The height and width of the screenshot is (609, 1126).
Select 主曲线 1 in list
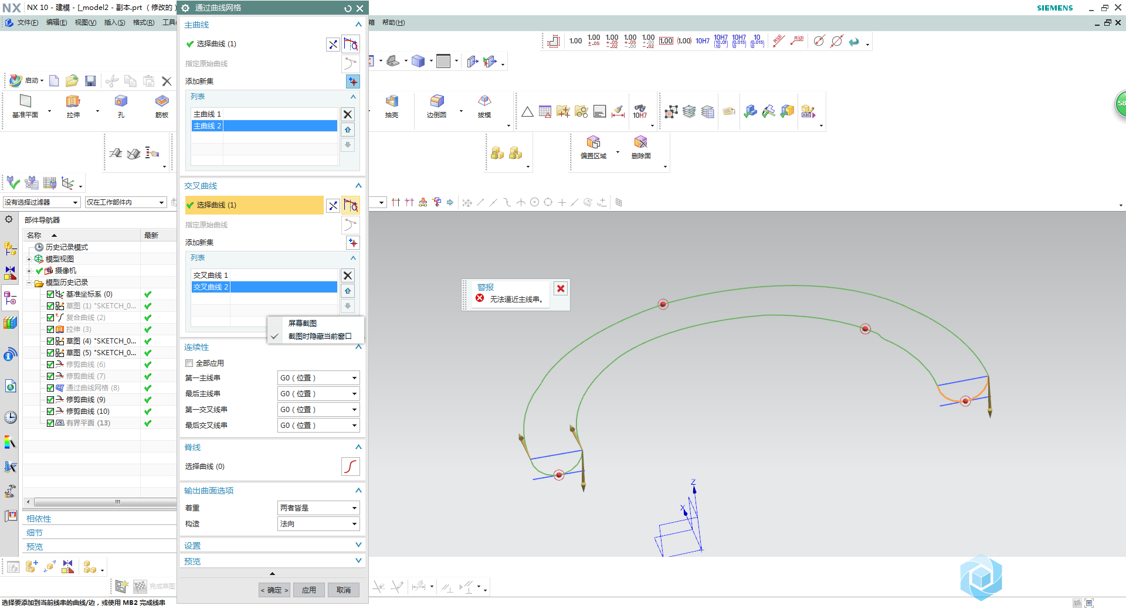point(264,114)
